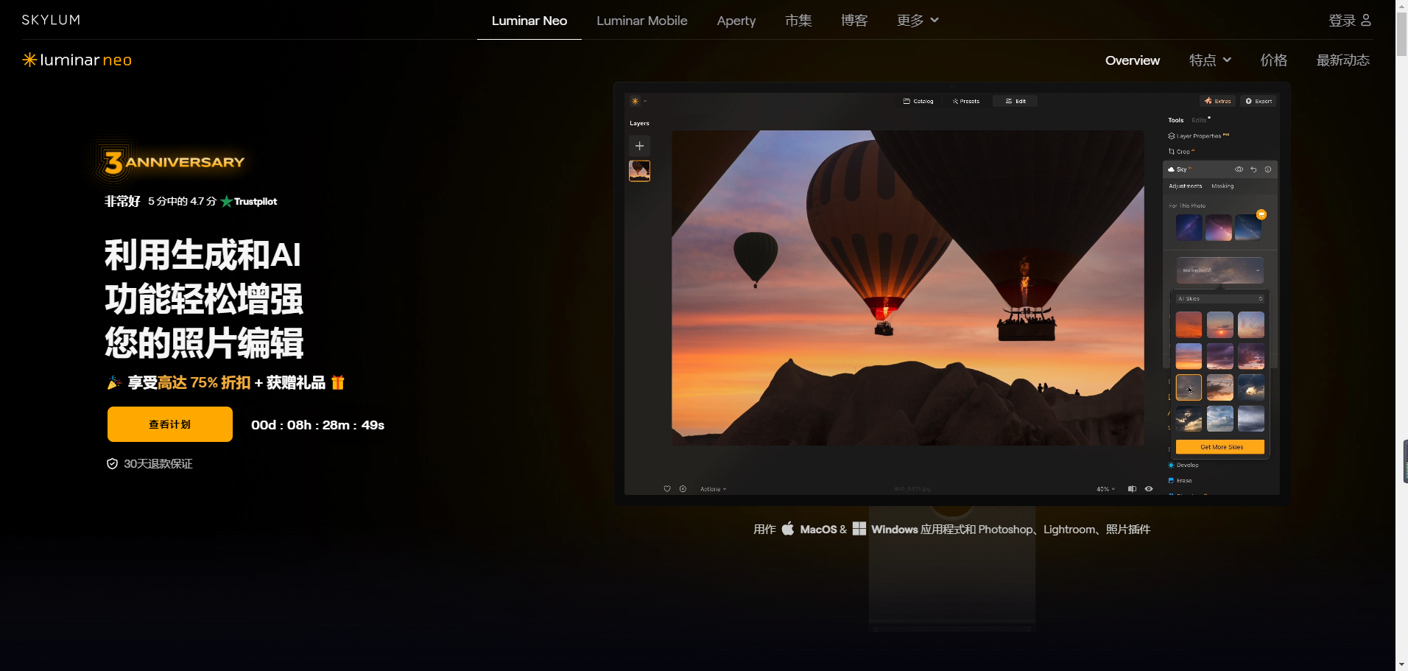This screenshot has height=671, width=1408.
Task: Toggle the before/after compare view
Action: 1133,489
